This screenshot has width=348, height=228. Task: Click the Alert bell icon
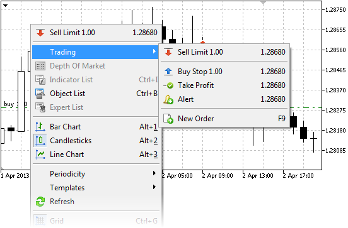(168, 99)
